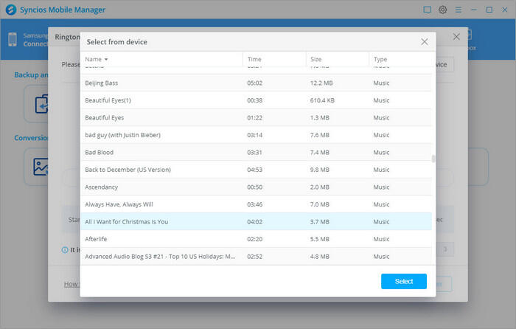516x329 pixels.
Task: Close the Ringtone Maker window behind dialog
Action: tap(456, 36)
